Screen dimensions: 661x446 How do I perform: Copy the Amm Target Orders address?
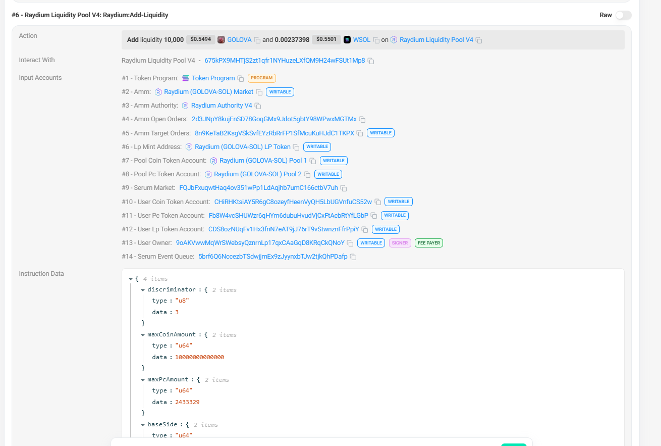pyautogui.click(x=360, y=133)
